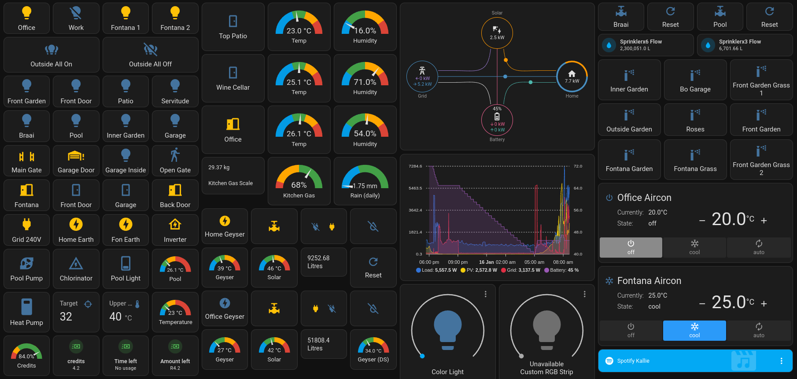Toggle the Fontana 2 light
This screenshot has height=379, width=797.
tap(175, 18)
